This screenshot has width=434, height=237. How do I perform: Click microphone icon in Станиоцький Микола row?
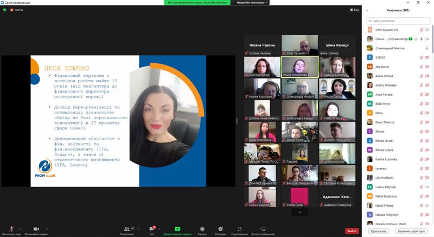(427, 48)
